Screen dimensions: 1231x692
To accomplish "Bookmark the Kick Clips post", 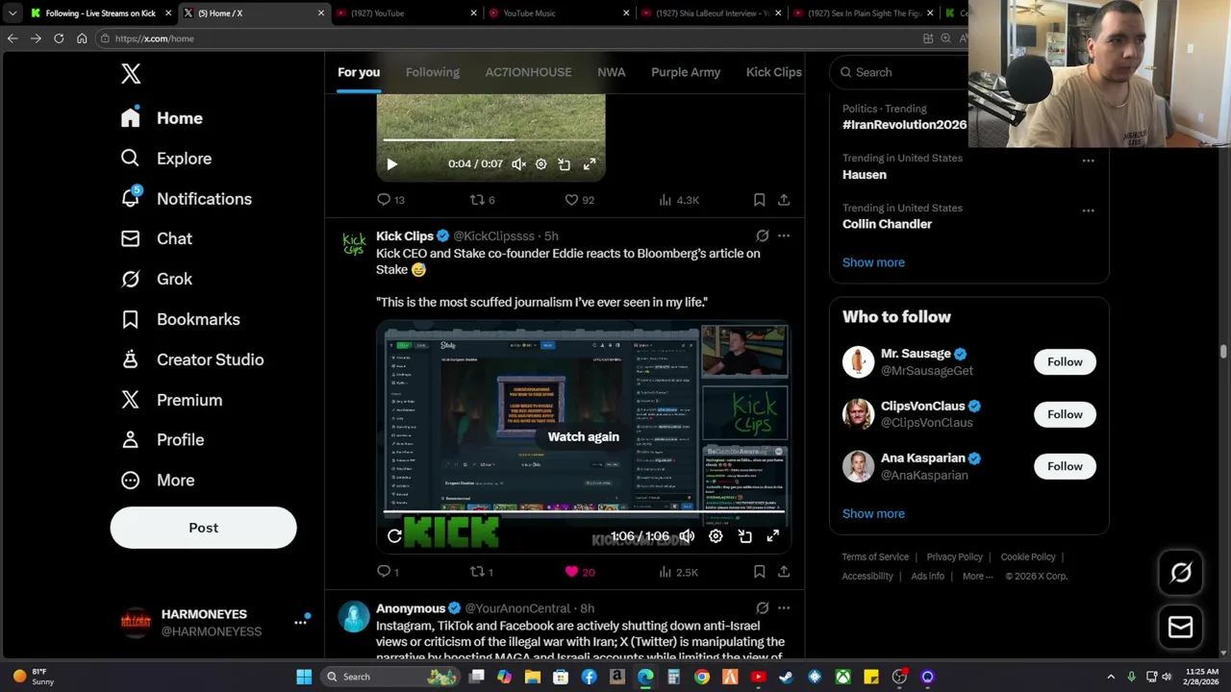I will (759, 572).
